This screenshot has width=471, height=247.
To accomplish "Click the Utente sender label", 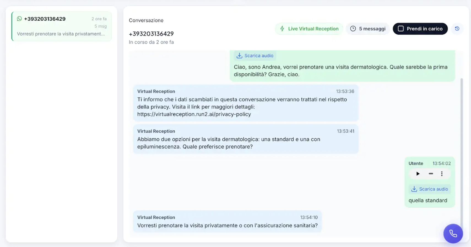I will click(416, 163).
